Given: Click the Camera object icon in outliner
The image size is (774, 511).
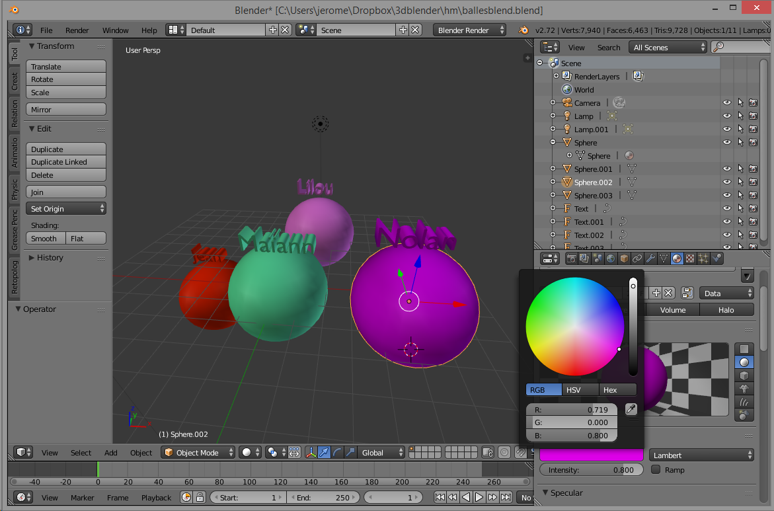Looking at the screenshot, I should tap(567, 103).
